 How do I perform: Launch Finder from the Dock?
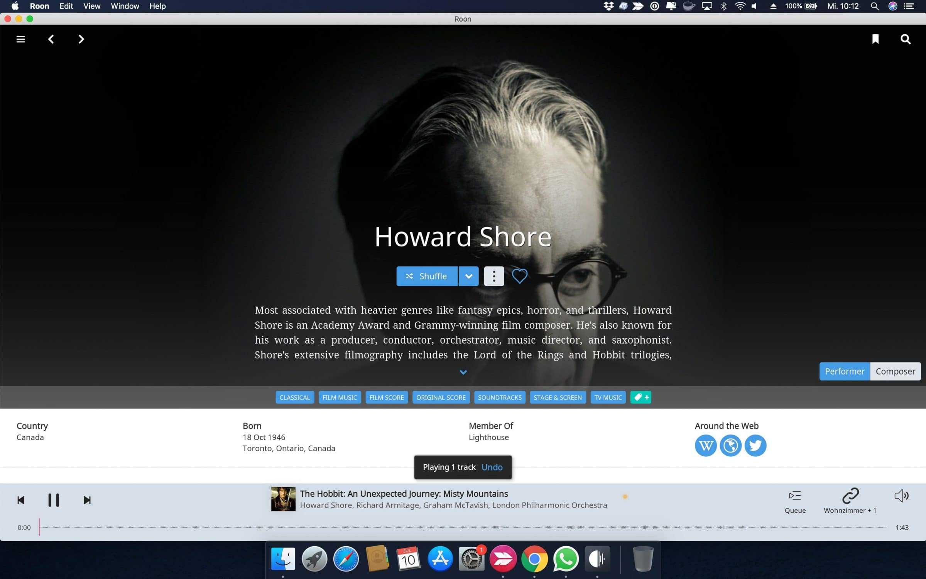click(x=283, y=559)
